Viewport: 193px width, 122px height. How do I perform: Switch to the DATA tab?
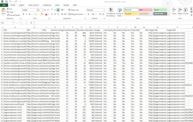[57, 5]
